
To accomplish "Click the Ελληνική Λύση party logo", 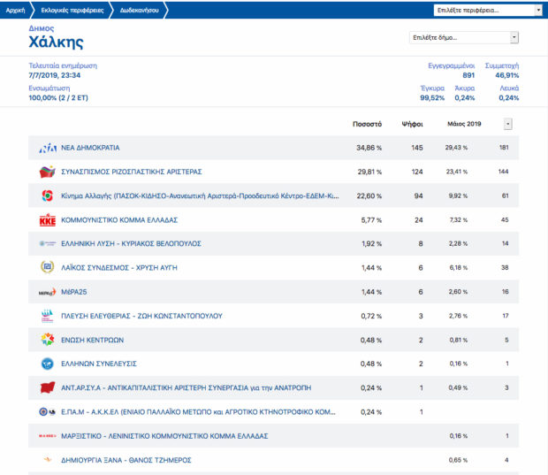I will point(47,243).
